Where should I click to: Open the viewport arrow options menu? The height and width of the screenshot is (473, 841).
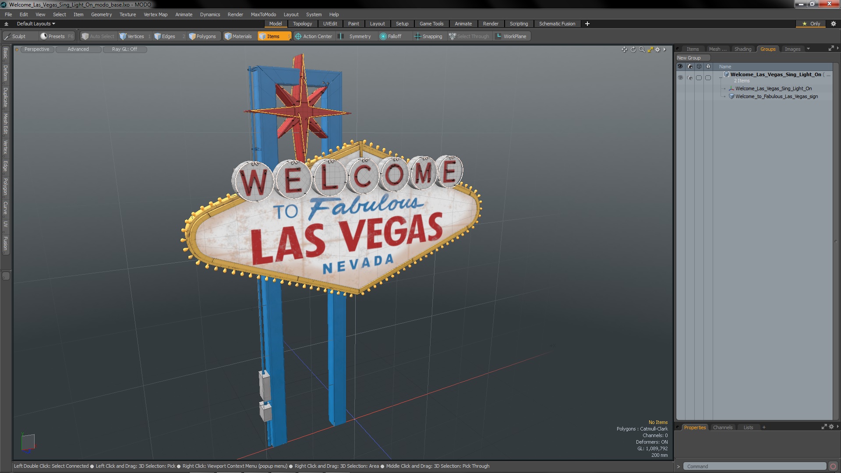click(664, 49)
